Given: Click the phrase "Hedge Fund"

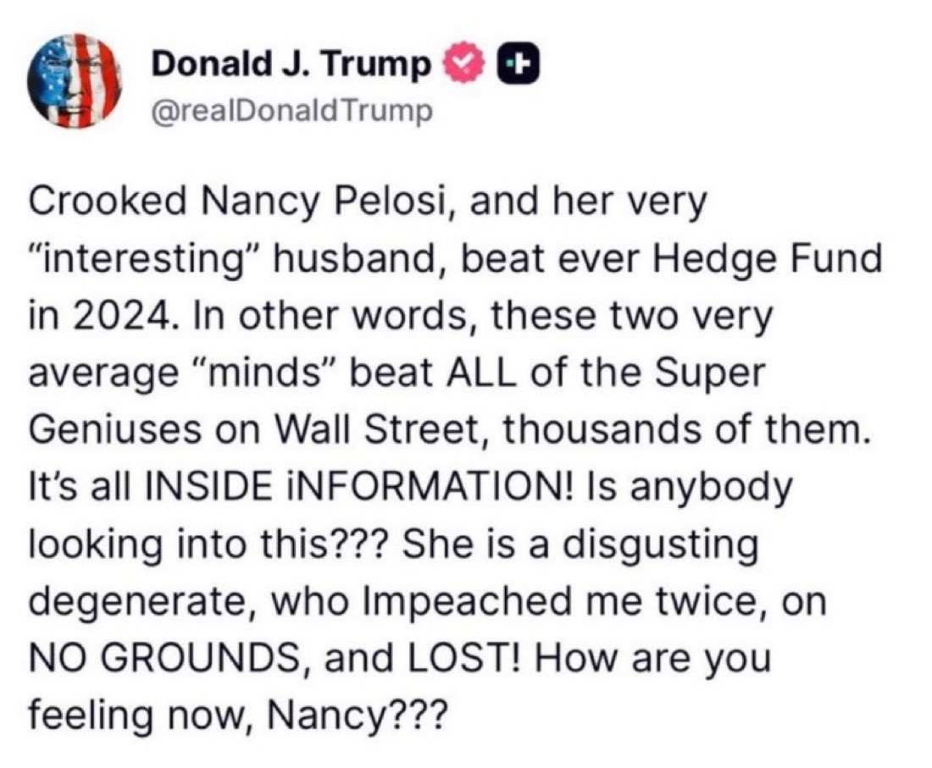Looking at the screenshot, I should (768, 260).
